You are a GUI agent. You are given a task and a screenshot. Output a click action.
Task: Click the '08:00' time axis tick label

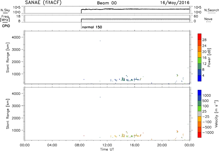(x=80, y=145)
